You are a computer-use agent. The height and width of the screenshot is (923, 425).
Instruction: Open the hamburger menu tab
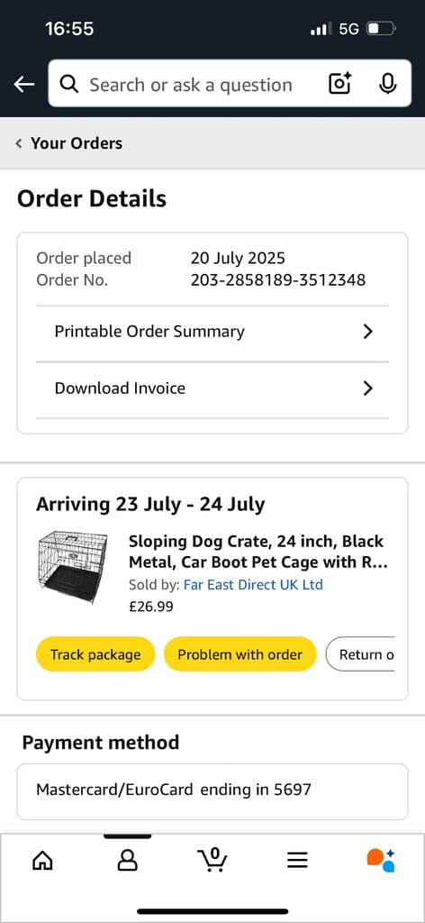[297, 861]
